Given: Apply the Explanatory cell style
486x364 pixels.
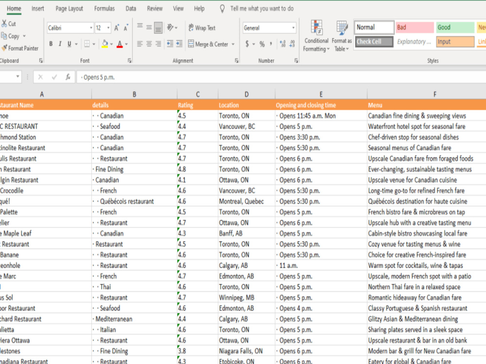Looking at the screenshot, I should tap(415, 41).
